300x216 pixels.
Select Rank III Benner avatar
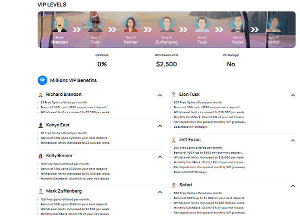tap(131, 25)
